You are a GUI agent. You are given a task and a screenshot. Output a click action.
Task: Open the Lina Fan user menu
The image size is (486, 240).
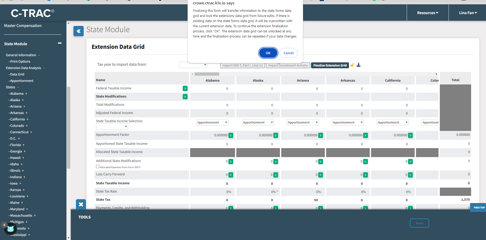[468, 13]
